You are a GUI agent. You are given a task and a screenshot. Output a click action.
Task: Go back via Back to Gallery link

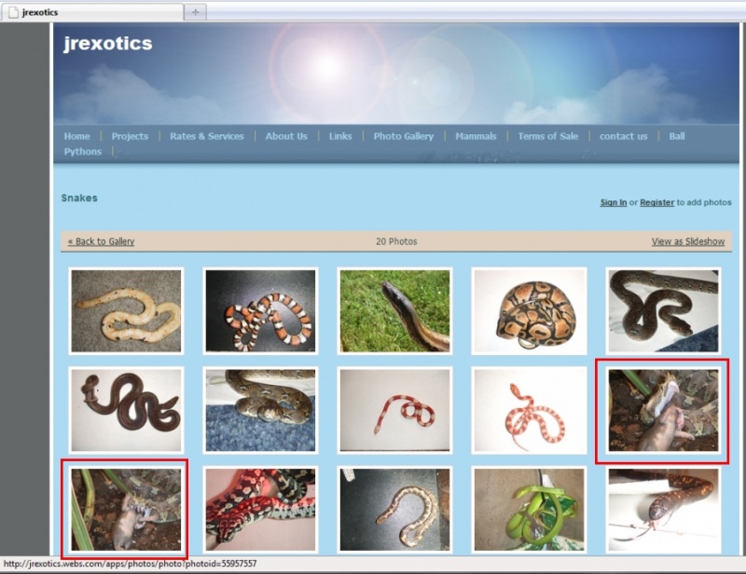click(x=101, y=241)
